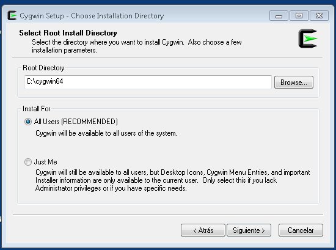The height and width of the screenshot is (250, 336).
Task: Click the "All Users (RECOMMENDED)" label text
Action: [x=76, y=122]
